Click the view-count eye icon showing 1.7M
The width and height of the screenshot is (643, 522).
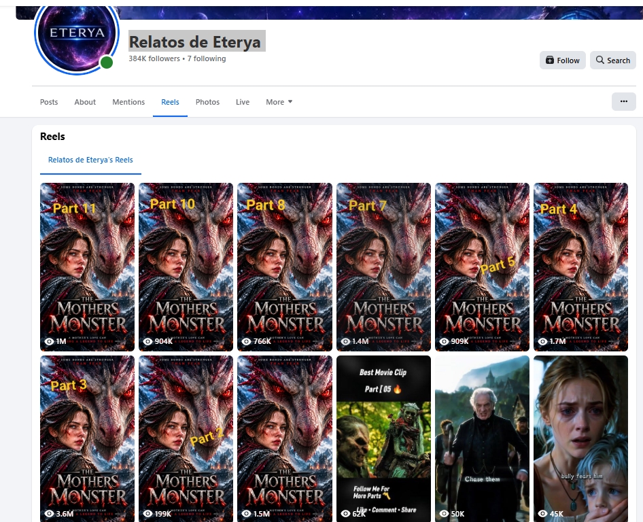(542, 341)
